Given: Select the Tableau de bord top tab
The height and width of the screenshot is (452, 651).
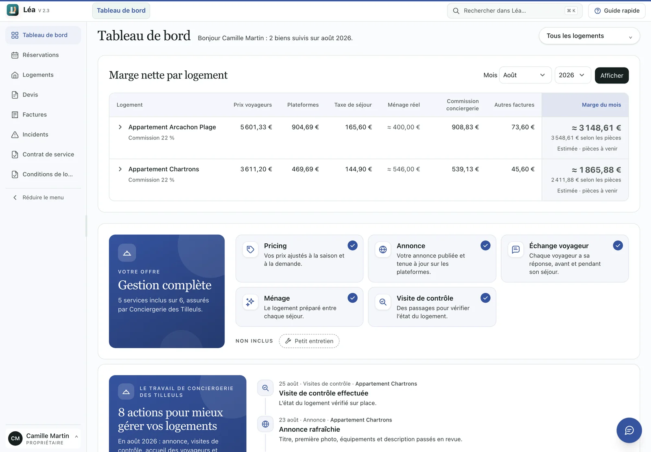Looking at the screenshot, I should point(121,11).
